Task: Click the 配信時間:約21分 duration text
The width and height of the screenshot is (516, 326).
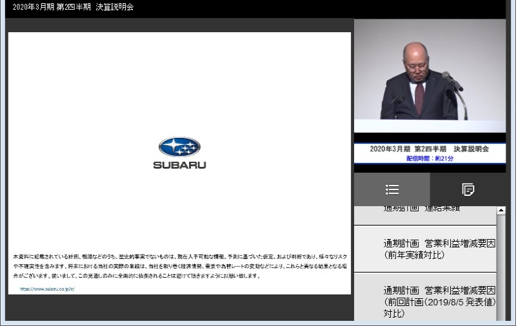Action: tap(430, 158)
